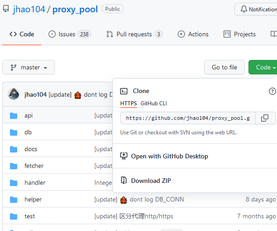277x231 pixels.
Task: Click Download ZIP
Action: click(x=151, y=181)
